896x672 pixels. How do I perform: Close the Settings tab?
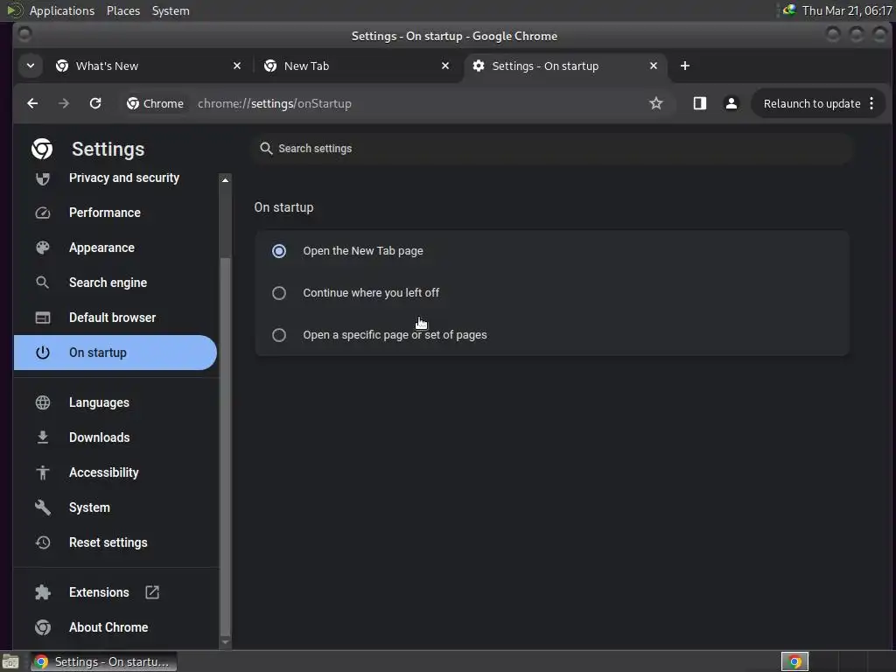(654, 66)
